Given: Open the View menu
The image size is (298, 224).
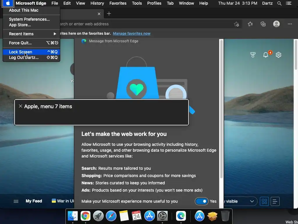Looking at the screenshot, I should tap(81, 3).
